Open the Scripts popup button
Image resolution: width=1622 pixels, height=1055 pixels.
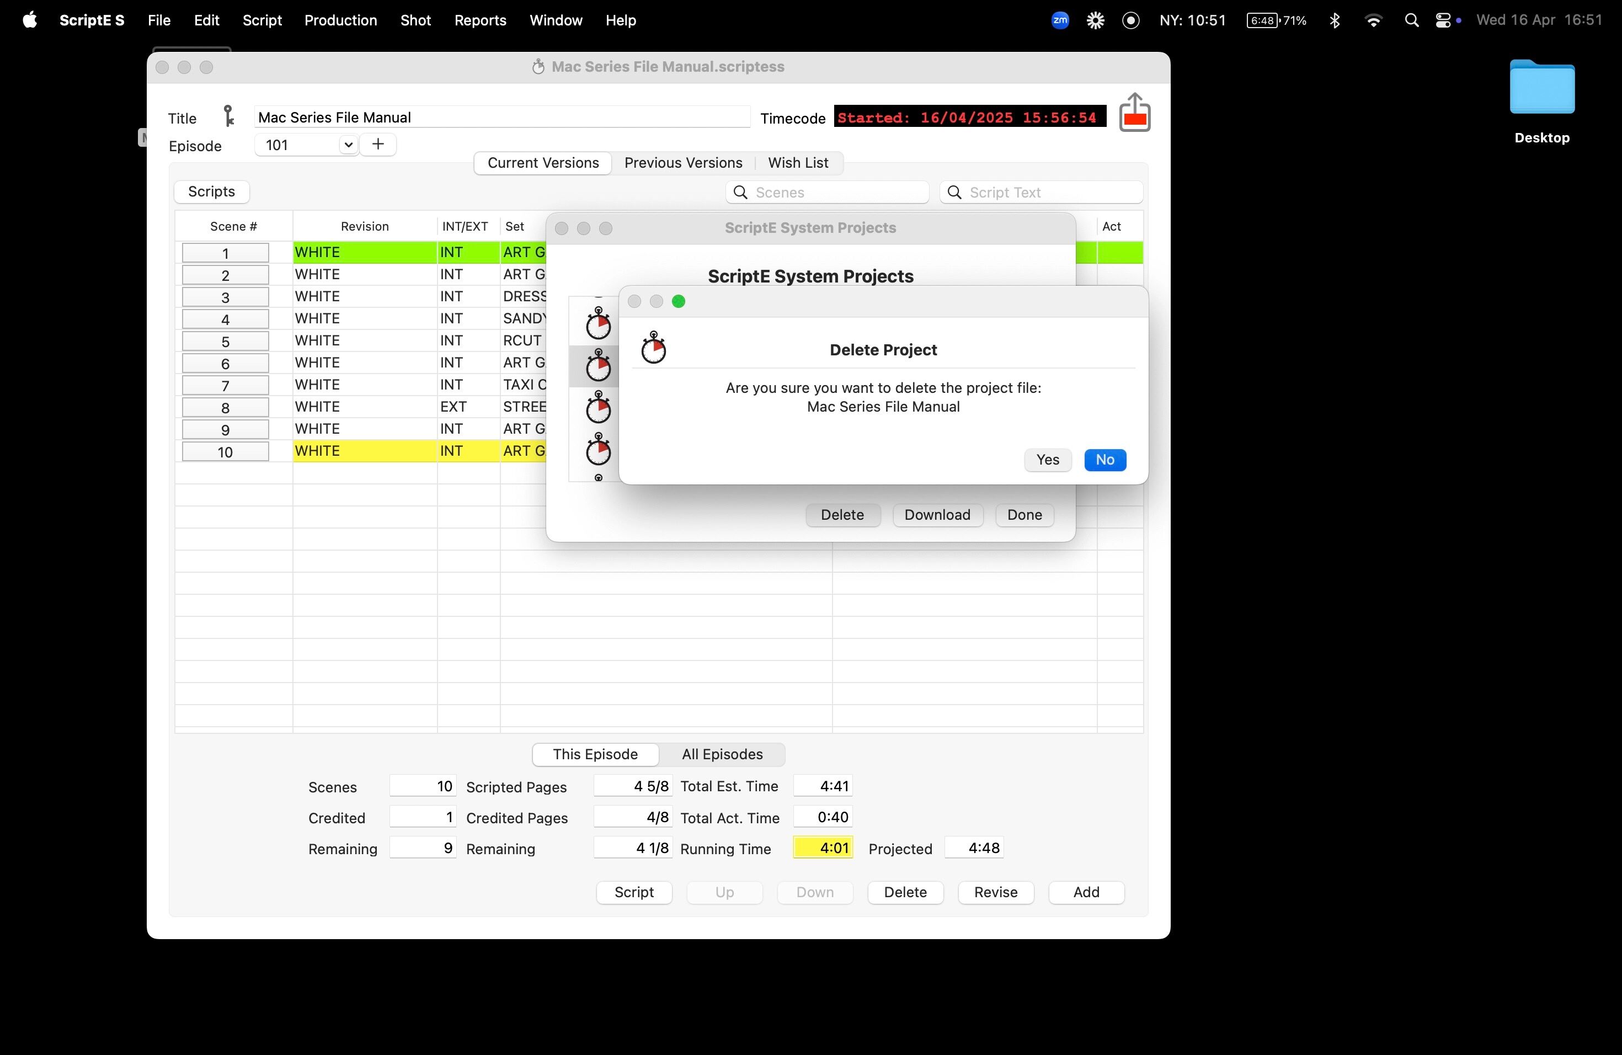pyautogui.click(x=211, y=191)
